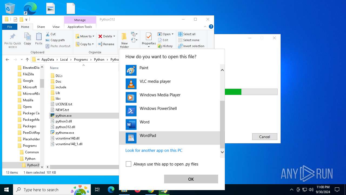Click Properties checkmark icon
Viewport: 346px width, 195px height.
pyautogui.click(x=149, y=36)
